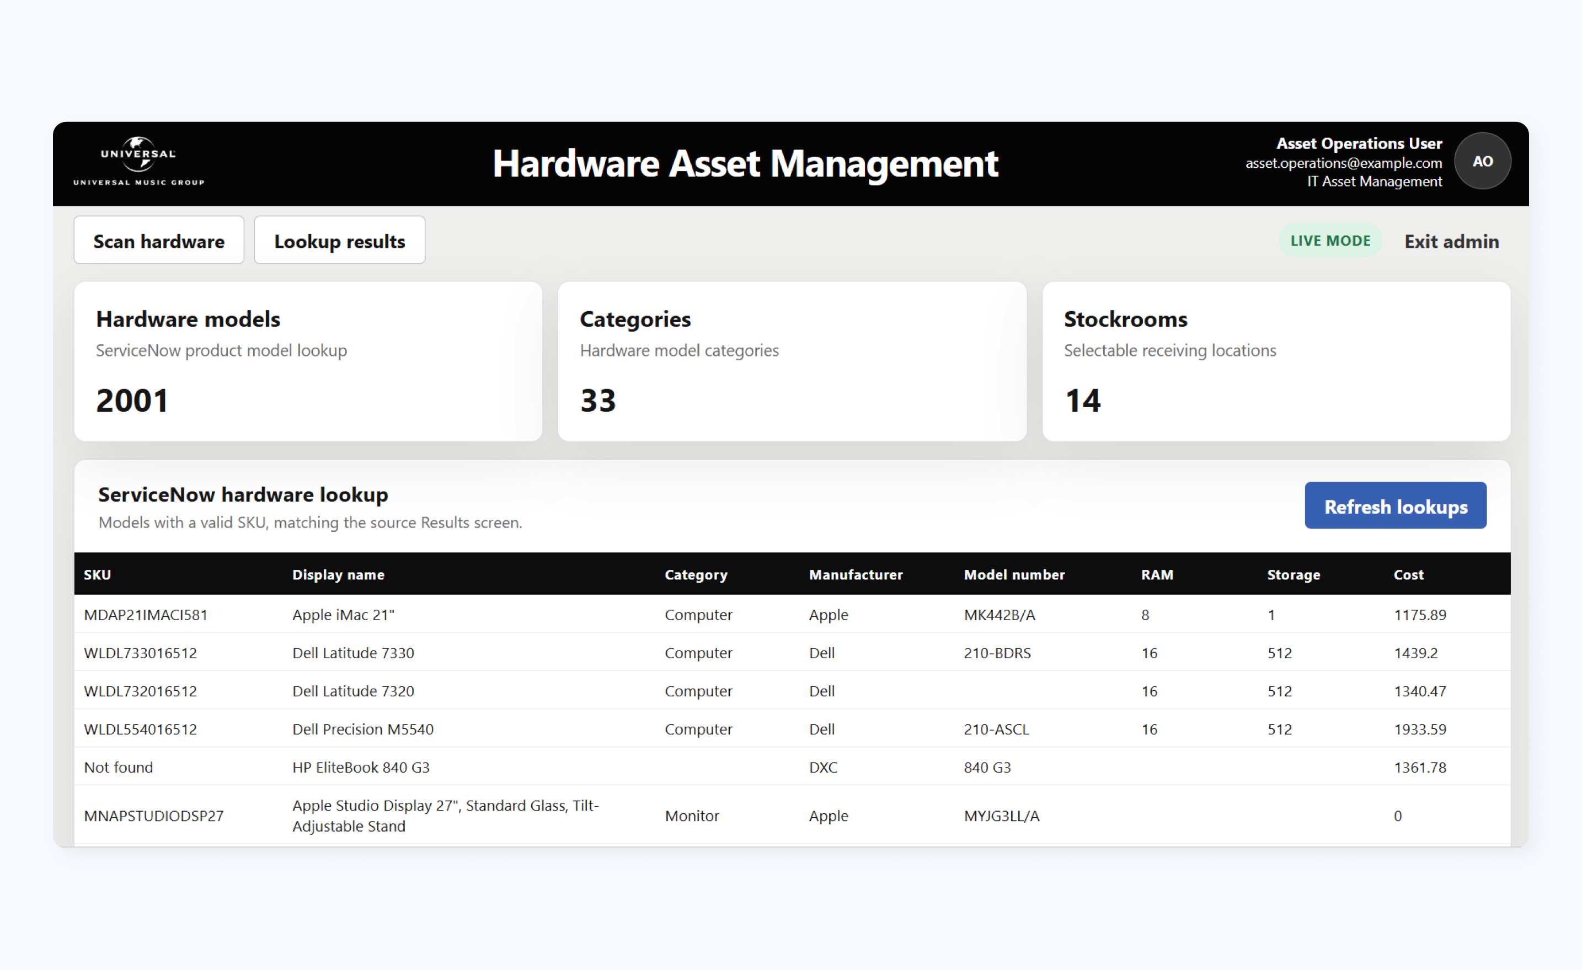
Task: Click the Cost column header
Action: [x=1409, y=574]
